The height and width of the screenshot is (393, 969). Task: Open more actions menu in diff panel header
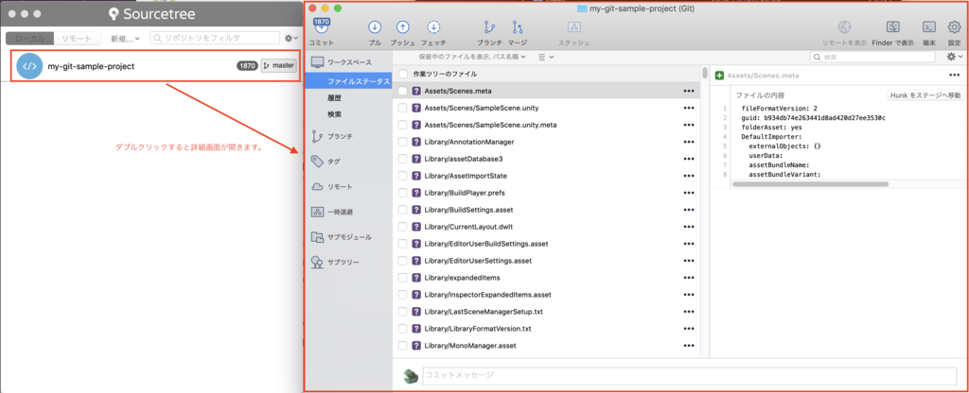[955, 76]
